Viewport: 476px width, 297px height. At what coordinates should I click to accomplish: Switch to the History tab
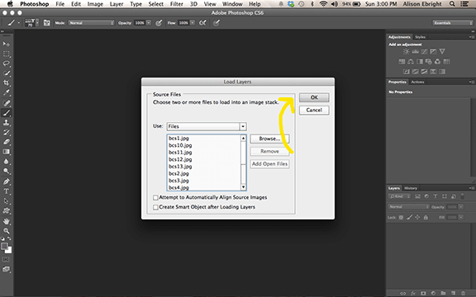coord(411,188)
